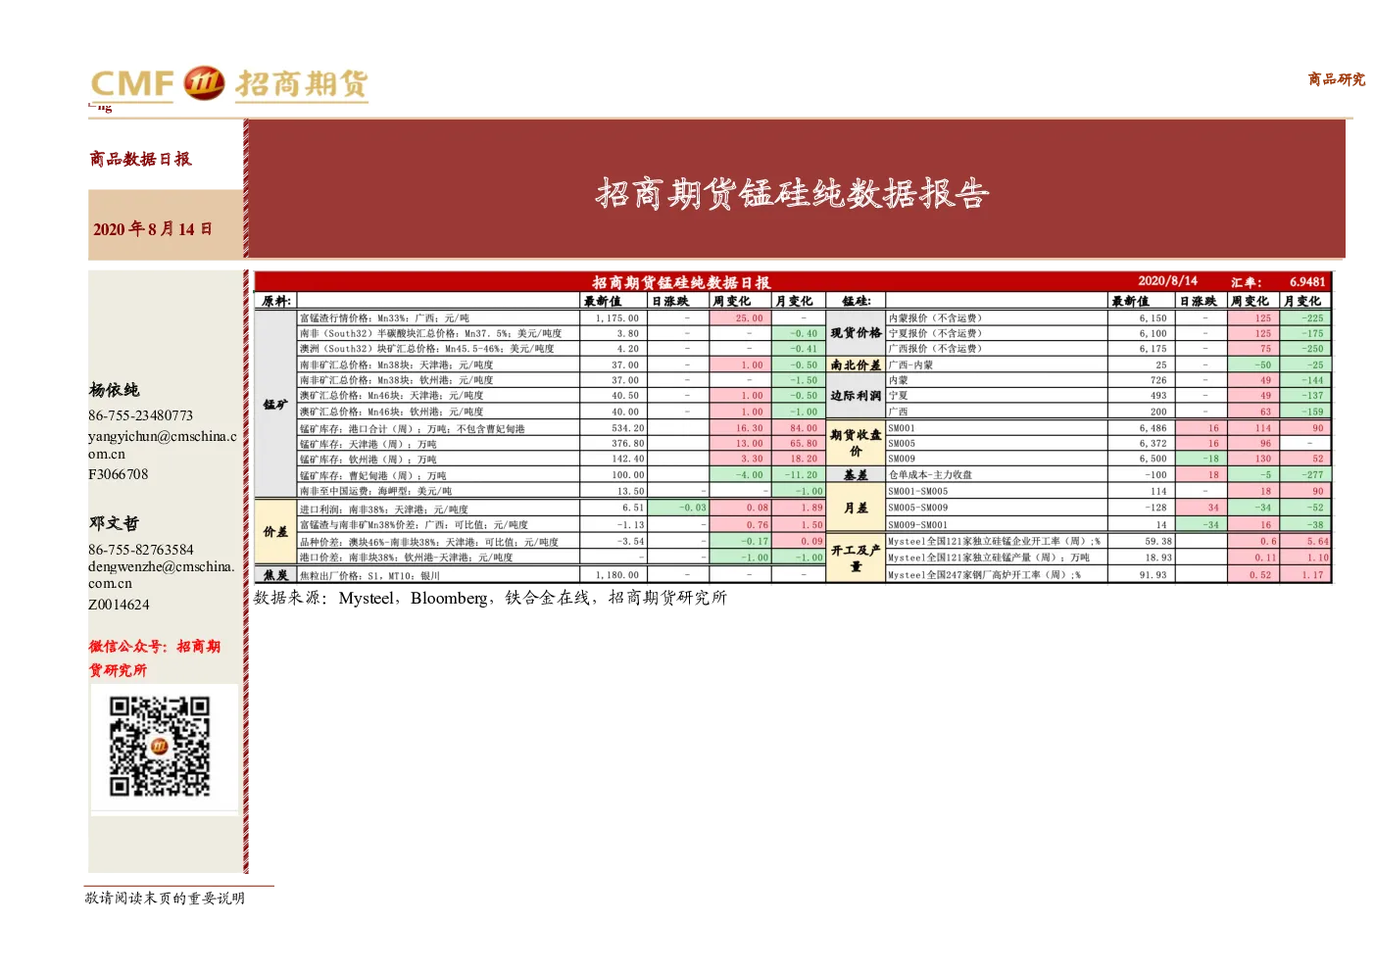Click the WeChat QR code image
The height and width of the screenshot is (972, 1375).
(x=160, y=747)
